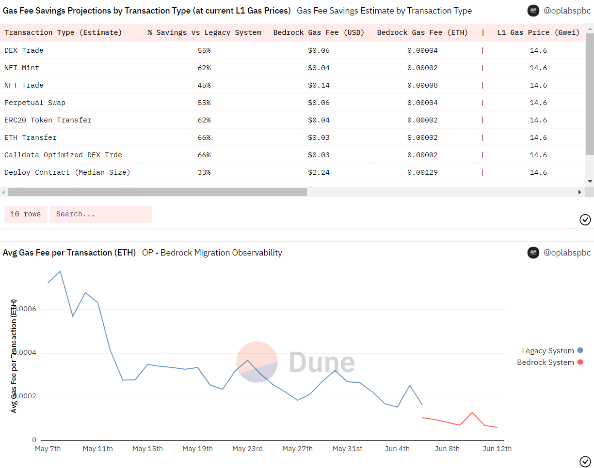Click the blue Legacy System legend dot
This screenshot has height=468, width=594.
(x=580, y=350)
